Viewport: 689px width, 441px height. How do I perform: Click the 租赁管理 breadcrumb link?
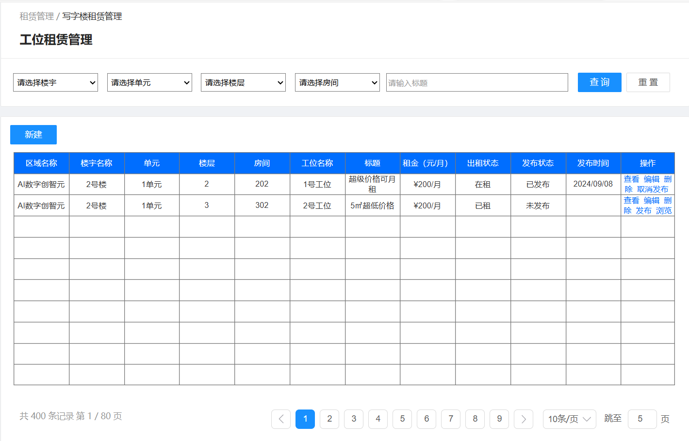36,16
